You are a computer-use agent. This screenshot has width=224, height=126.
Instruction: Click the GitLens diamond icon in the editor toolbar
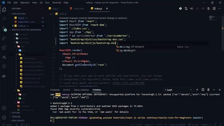pos(181,8)
